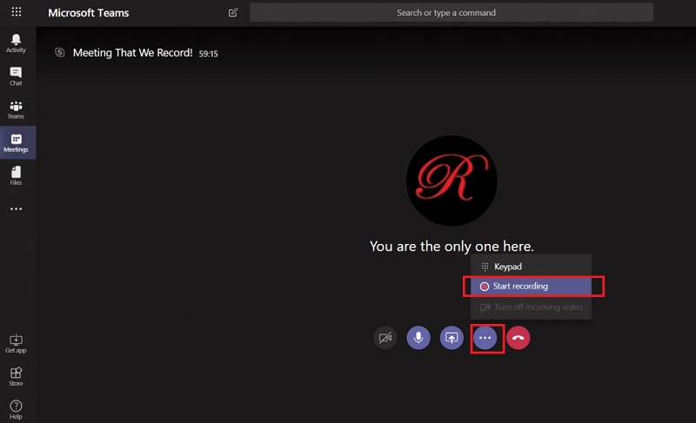
Task: Click the new chat compose icon
Action: (x=232, y=13)
